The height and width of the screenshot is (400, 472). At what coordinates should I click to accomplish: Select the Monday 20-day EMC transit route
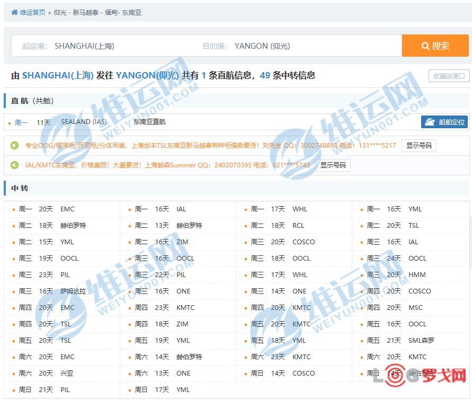click(67, 209)
